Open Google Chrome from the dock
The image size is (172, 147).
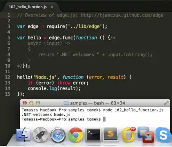pos(76,135)
